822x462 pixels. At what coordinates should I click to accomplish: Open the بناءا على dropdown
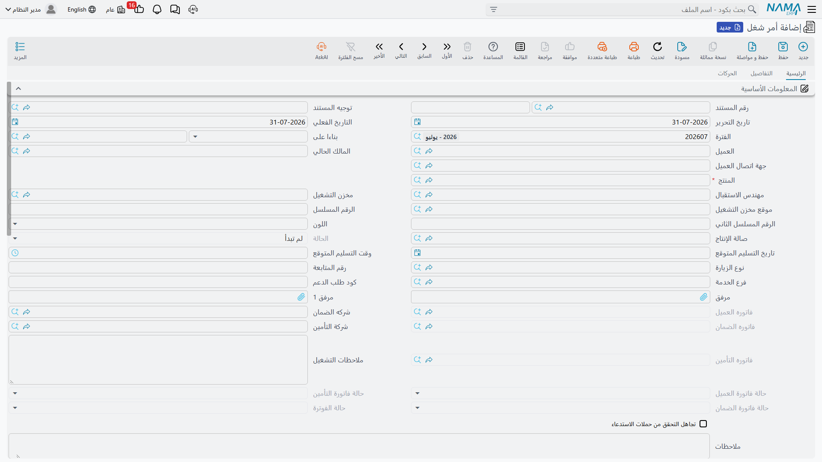[195, 137]
